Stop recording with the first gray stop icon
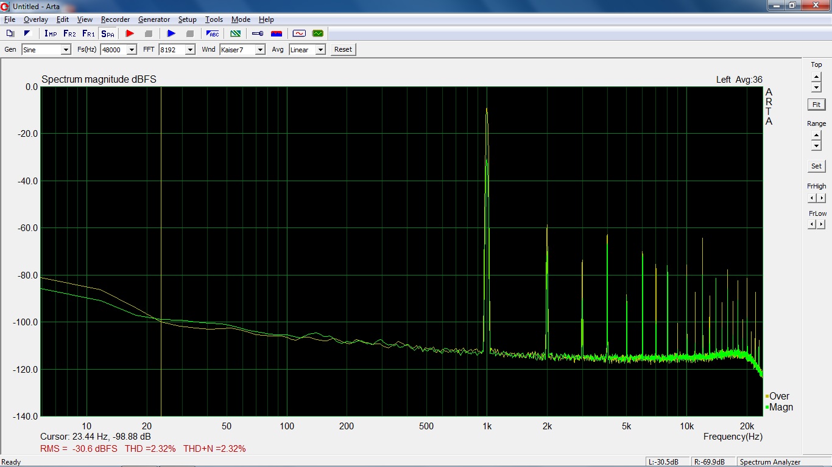This screenshot has width=832, height=467. coord(148,33)
